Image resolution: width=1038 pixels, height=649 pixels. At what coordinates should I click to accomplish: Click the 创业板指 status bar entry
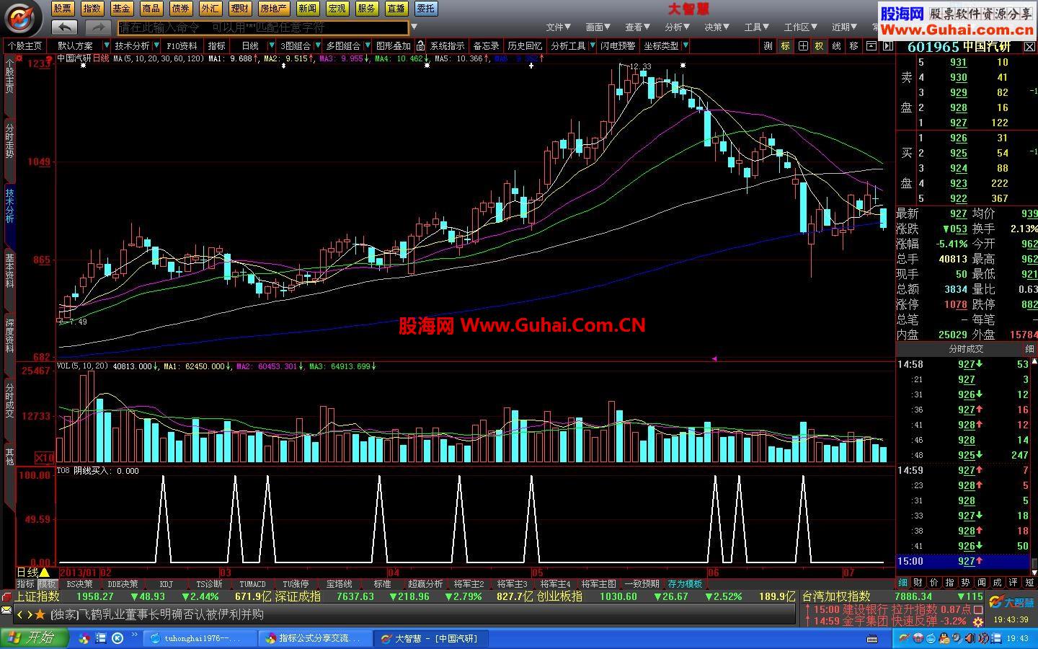pyautogui.click(x=559, y=596)
